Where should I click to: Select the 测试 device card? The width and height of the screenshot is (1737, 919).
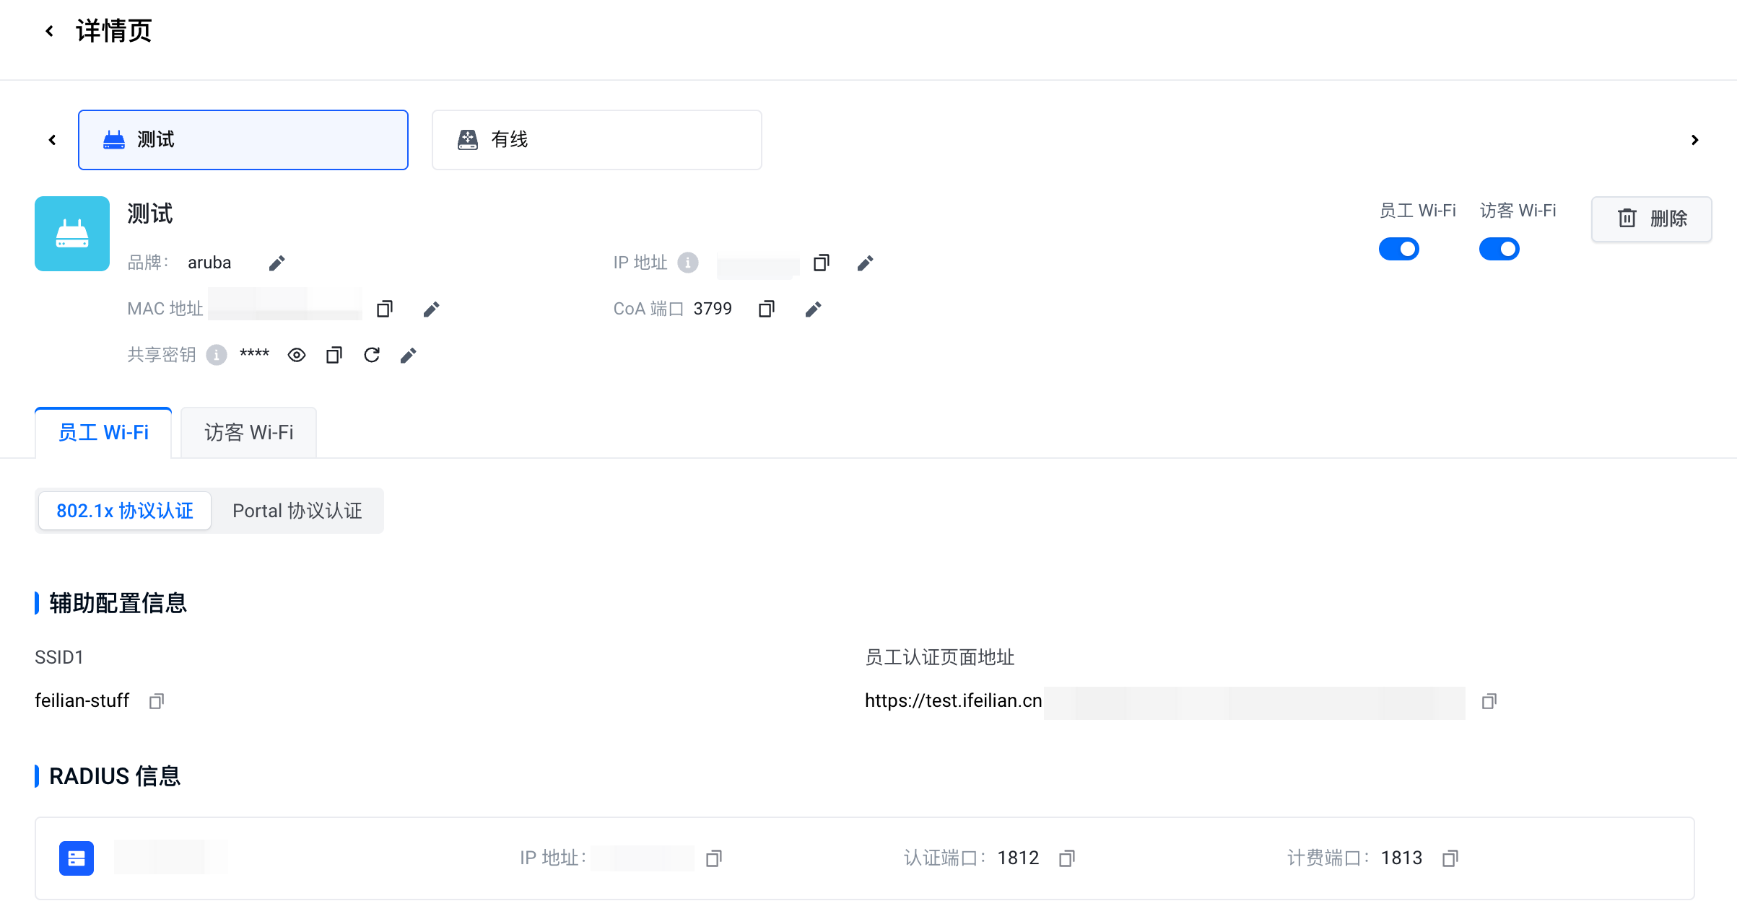243,140
